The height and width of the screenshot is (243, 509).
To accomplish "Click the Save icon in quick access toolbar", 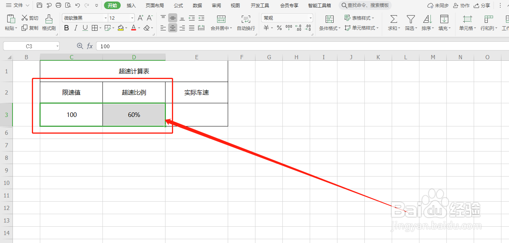I will pos(39,5).
